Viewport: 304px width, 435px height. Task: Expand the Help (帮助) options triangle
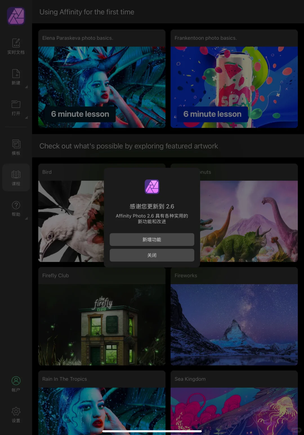[x=27, y=218]
